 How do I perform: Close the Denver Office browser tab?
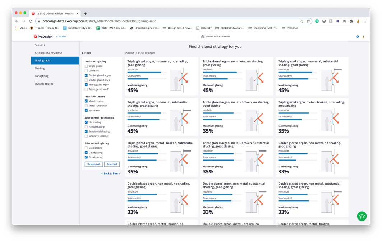pos(77,14)
